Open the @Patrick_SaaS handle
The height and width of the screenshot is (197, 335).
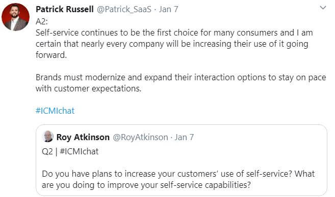[x=124, y=9]
